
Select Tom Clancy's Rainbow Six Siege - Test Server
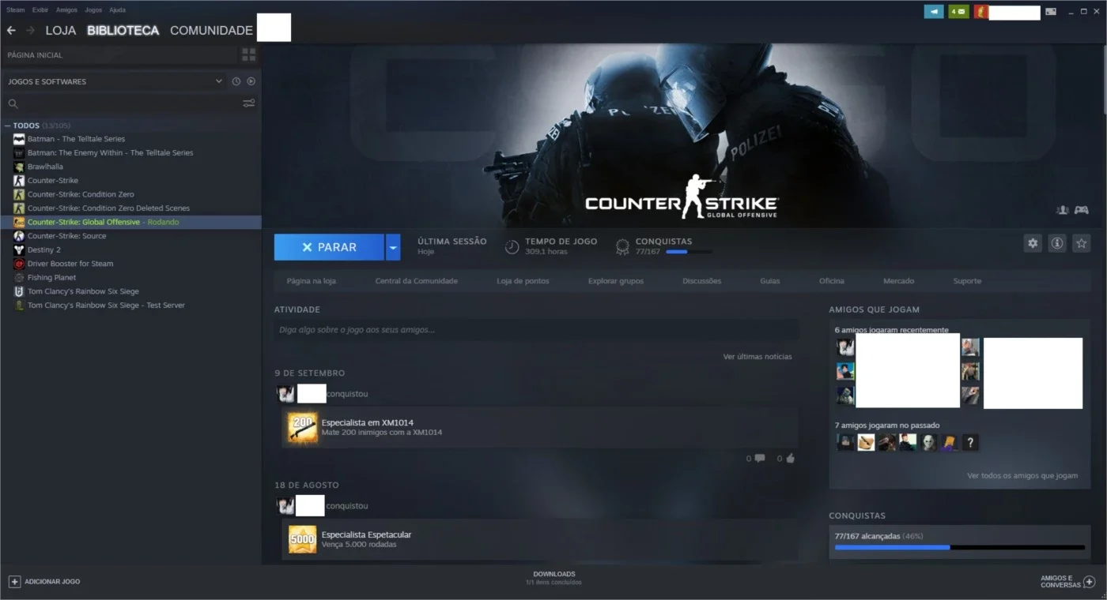pos(106,305)
